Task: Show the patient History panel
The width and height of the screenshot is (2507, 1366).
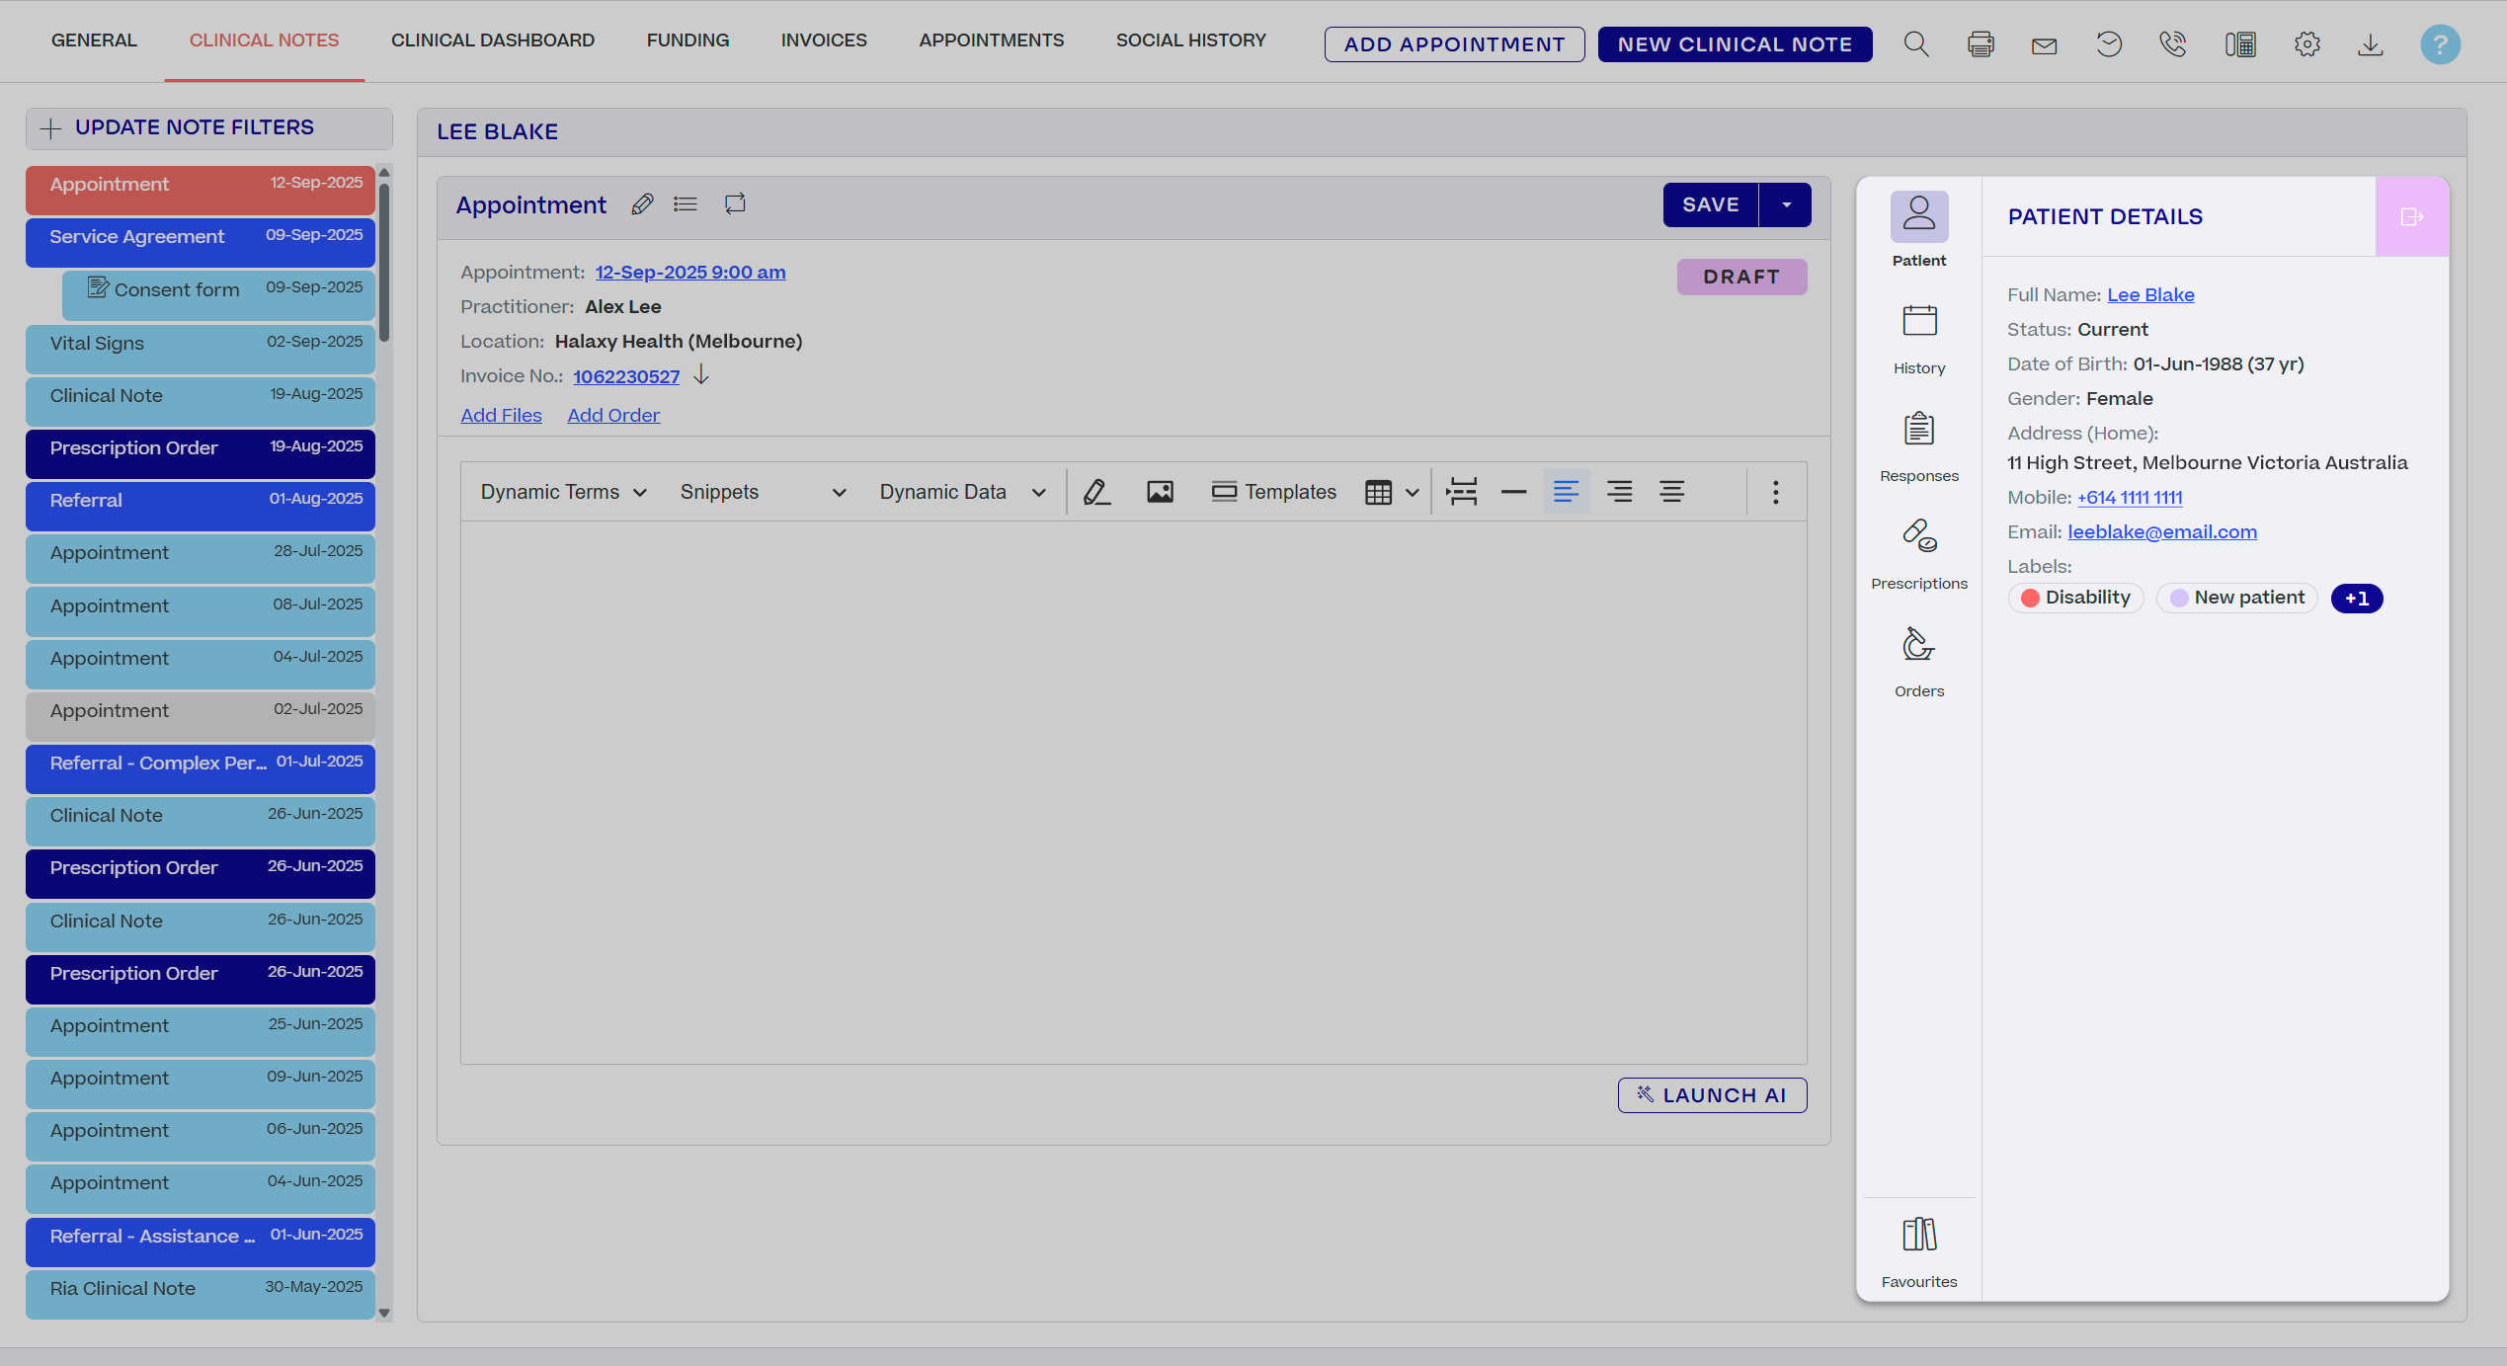Action: click(x=1918, y=338)
